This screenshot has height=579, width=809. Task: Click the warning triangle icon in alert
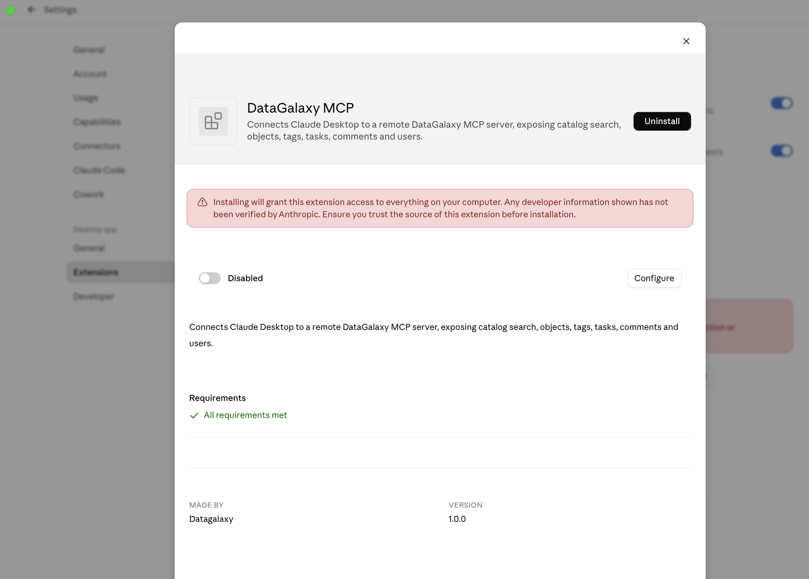pos(202,202)
